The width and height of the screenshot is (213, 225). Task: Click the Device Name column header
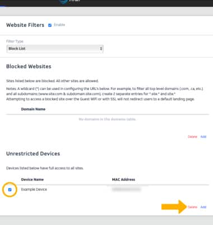pyautogui.click(x=33, y=179)
